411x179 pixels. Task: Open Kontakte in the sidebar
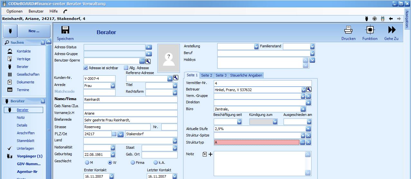tap(24, 51)
